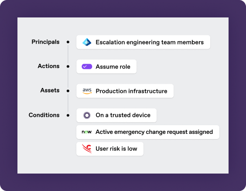Screen dimensions: 246x191
Task: Click the bullet dot beside Principals
Action: pyautogui.click(x=68, y=42)
